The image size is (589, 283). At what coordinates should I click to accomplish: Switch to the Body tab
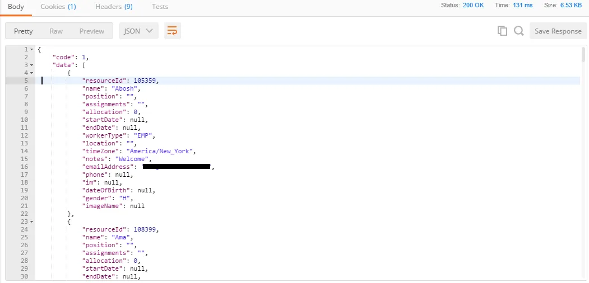(16, 7)
